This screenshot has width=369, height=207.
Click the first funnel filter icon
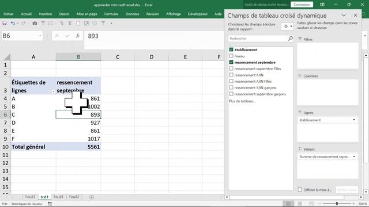coord(43,23)
